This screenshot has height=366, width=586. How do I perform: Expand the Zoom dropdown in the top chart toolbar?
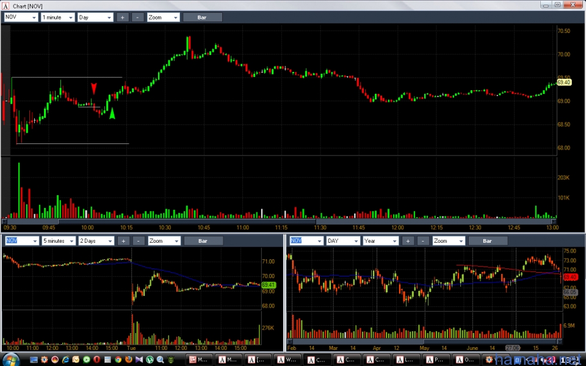(x=163, y=18)
